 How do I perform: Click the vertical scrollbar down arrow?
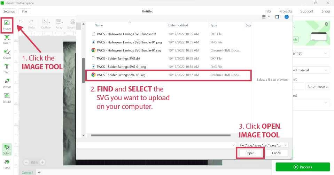(84, 135)
